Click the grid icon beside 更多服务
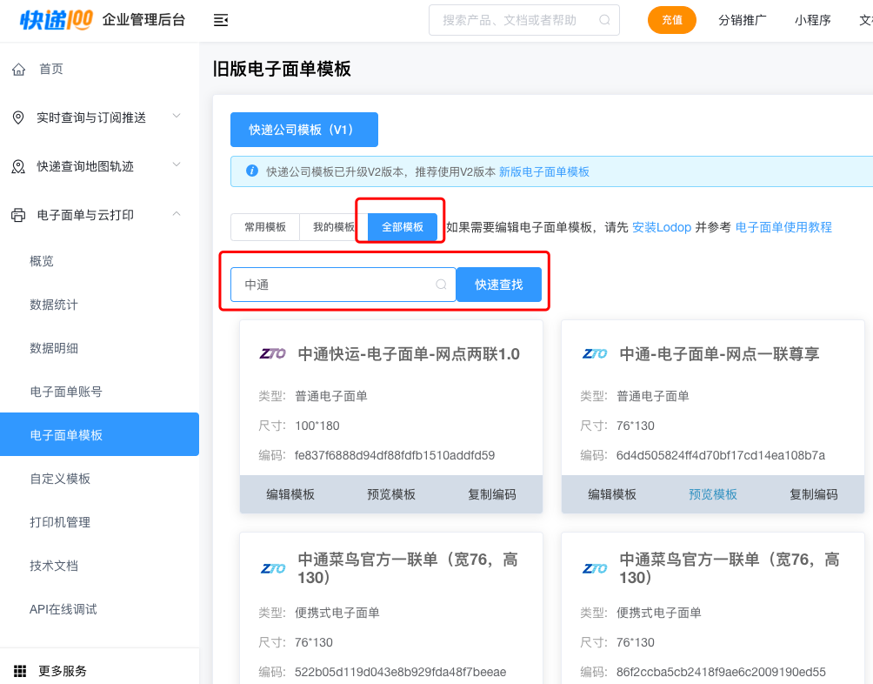 click(x=20, y=671)
